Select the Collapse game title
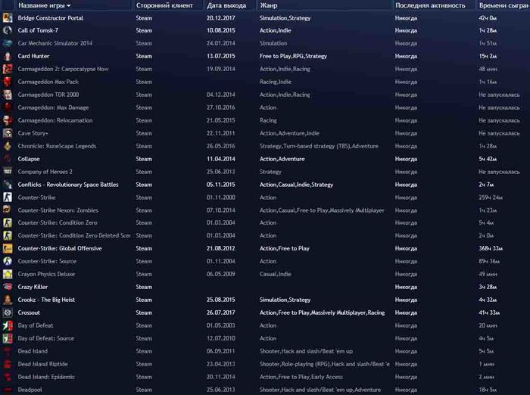Viewport: 530px width, 395px height. click(x=29, y=159)
